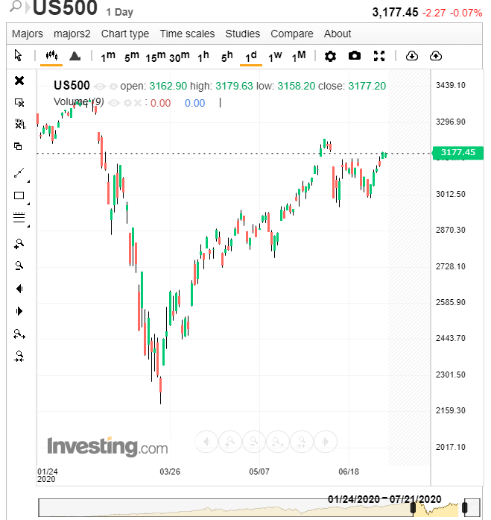This screenshot has width=491, height=520.
Task: Open the Majors menu
Action: 28,34
